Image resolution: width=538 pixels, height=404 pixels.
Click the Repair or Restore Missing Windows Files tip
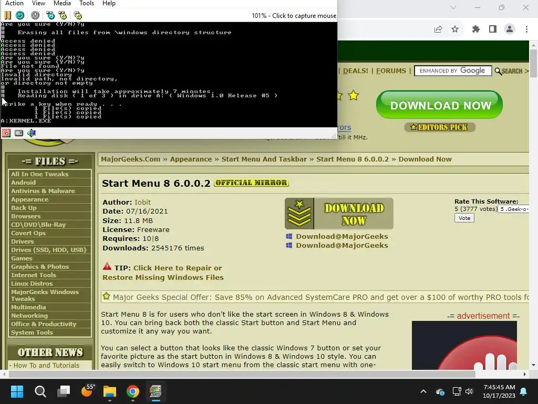click(163, 272)
